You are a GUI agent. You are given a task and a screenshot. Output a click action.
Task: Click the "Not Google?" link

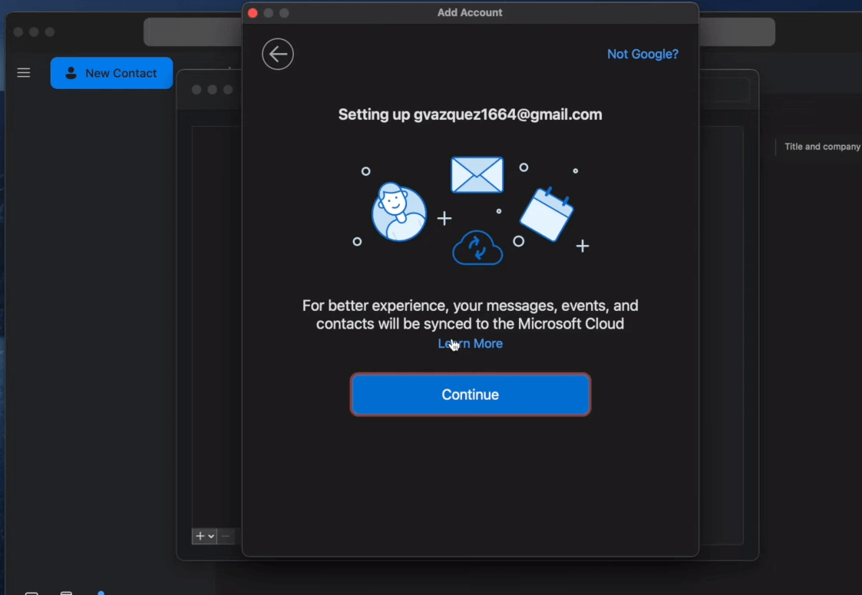pos(642,55)
